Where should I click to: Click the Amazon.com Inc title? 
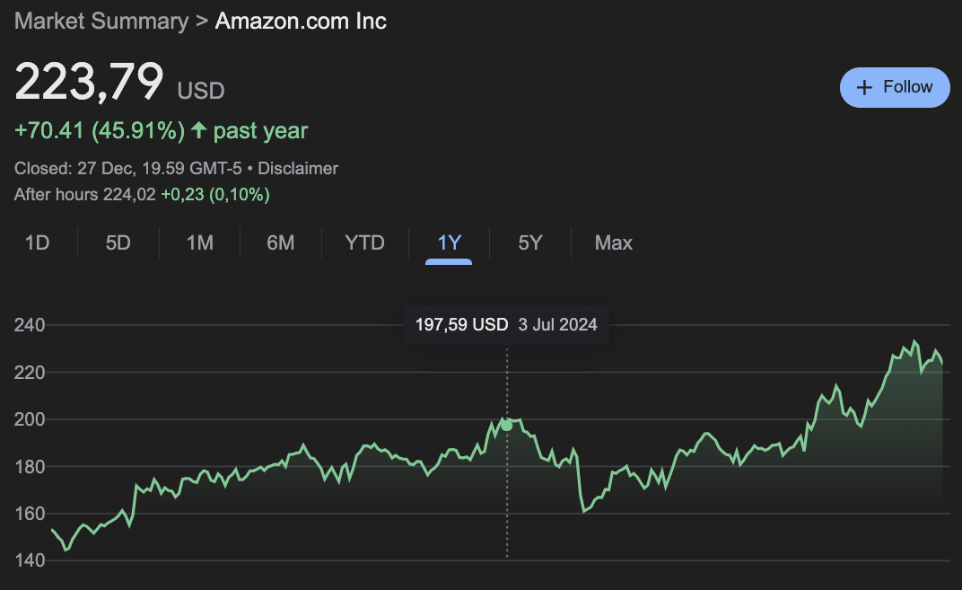pos(301,21)
